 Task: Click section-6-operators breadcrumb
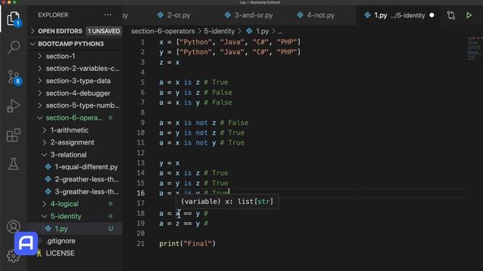click(x=163, y=31)
